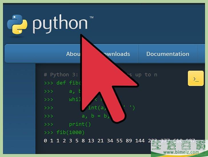208x157 pixels.
Task: Select the 'print()' code line
Action: tap(67, 124)
